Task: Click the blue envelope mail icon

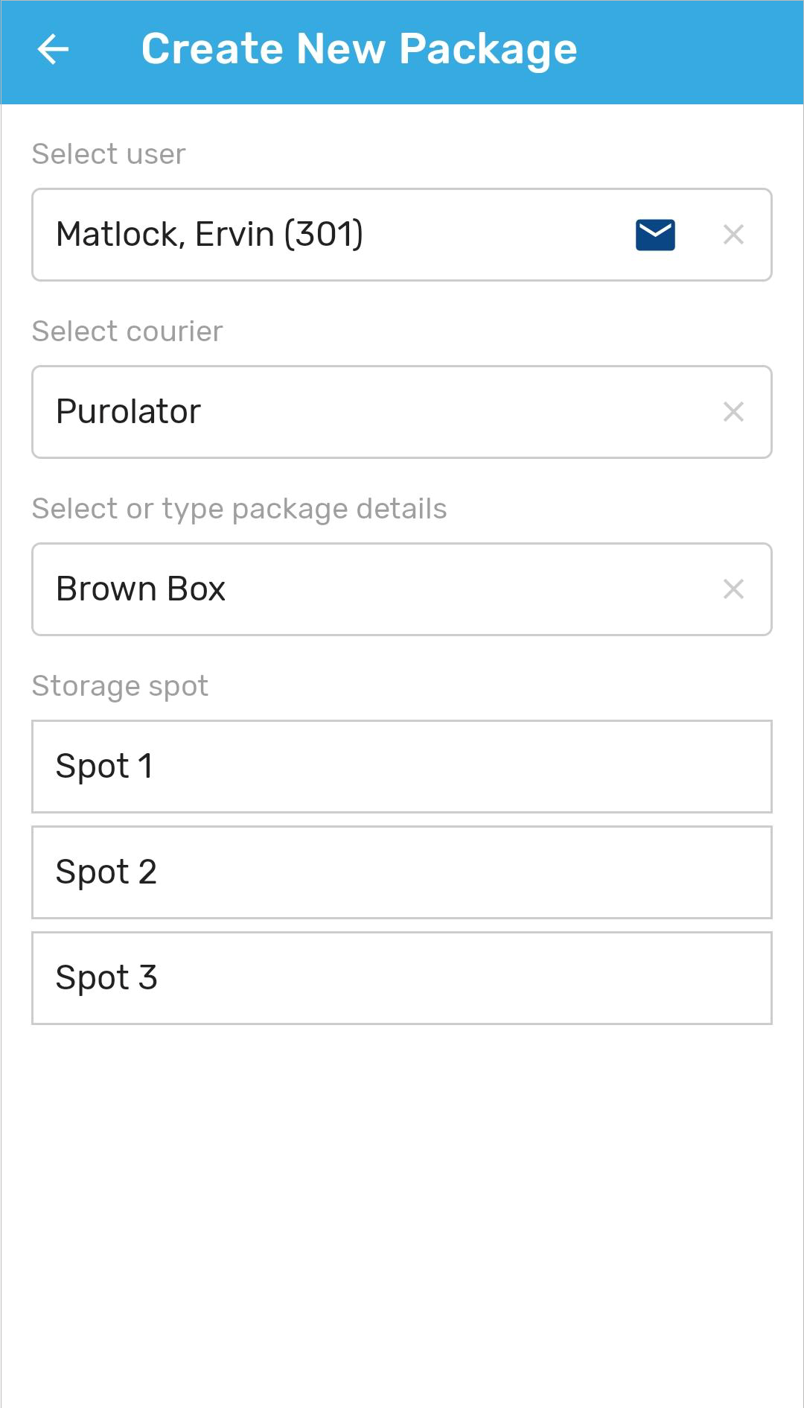Action: [655, 235]
